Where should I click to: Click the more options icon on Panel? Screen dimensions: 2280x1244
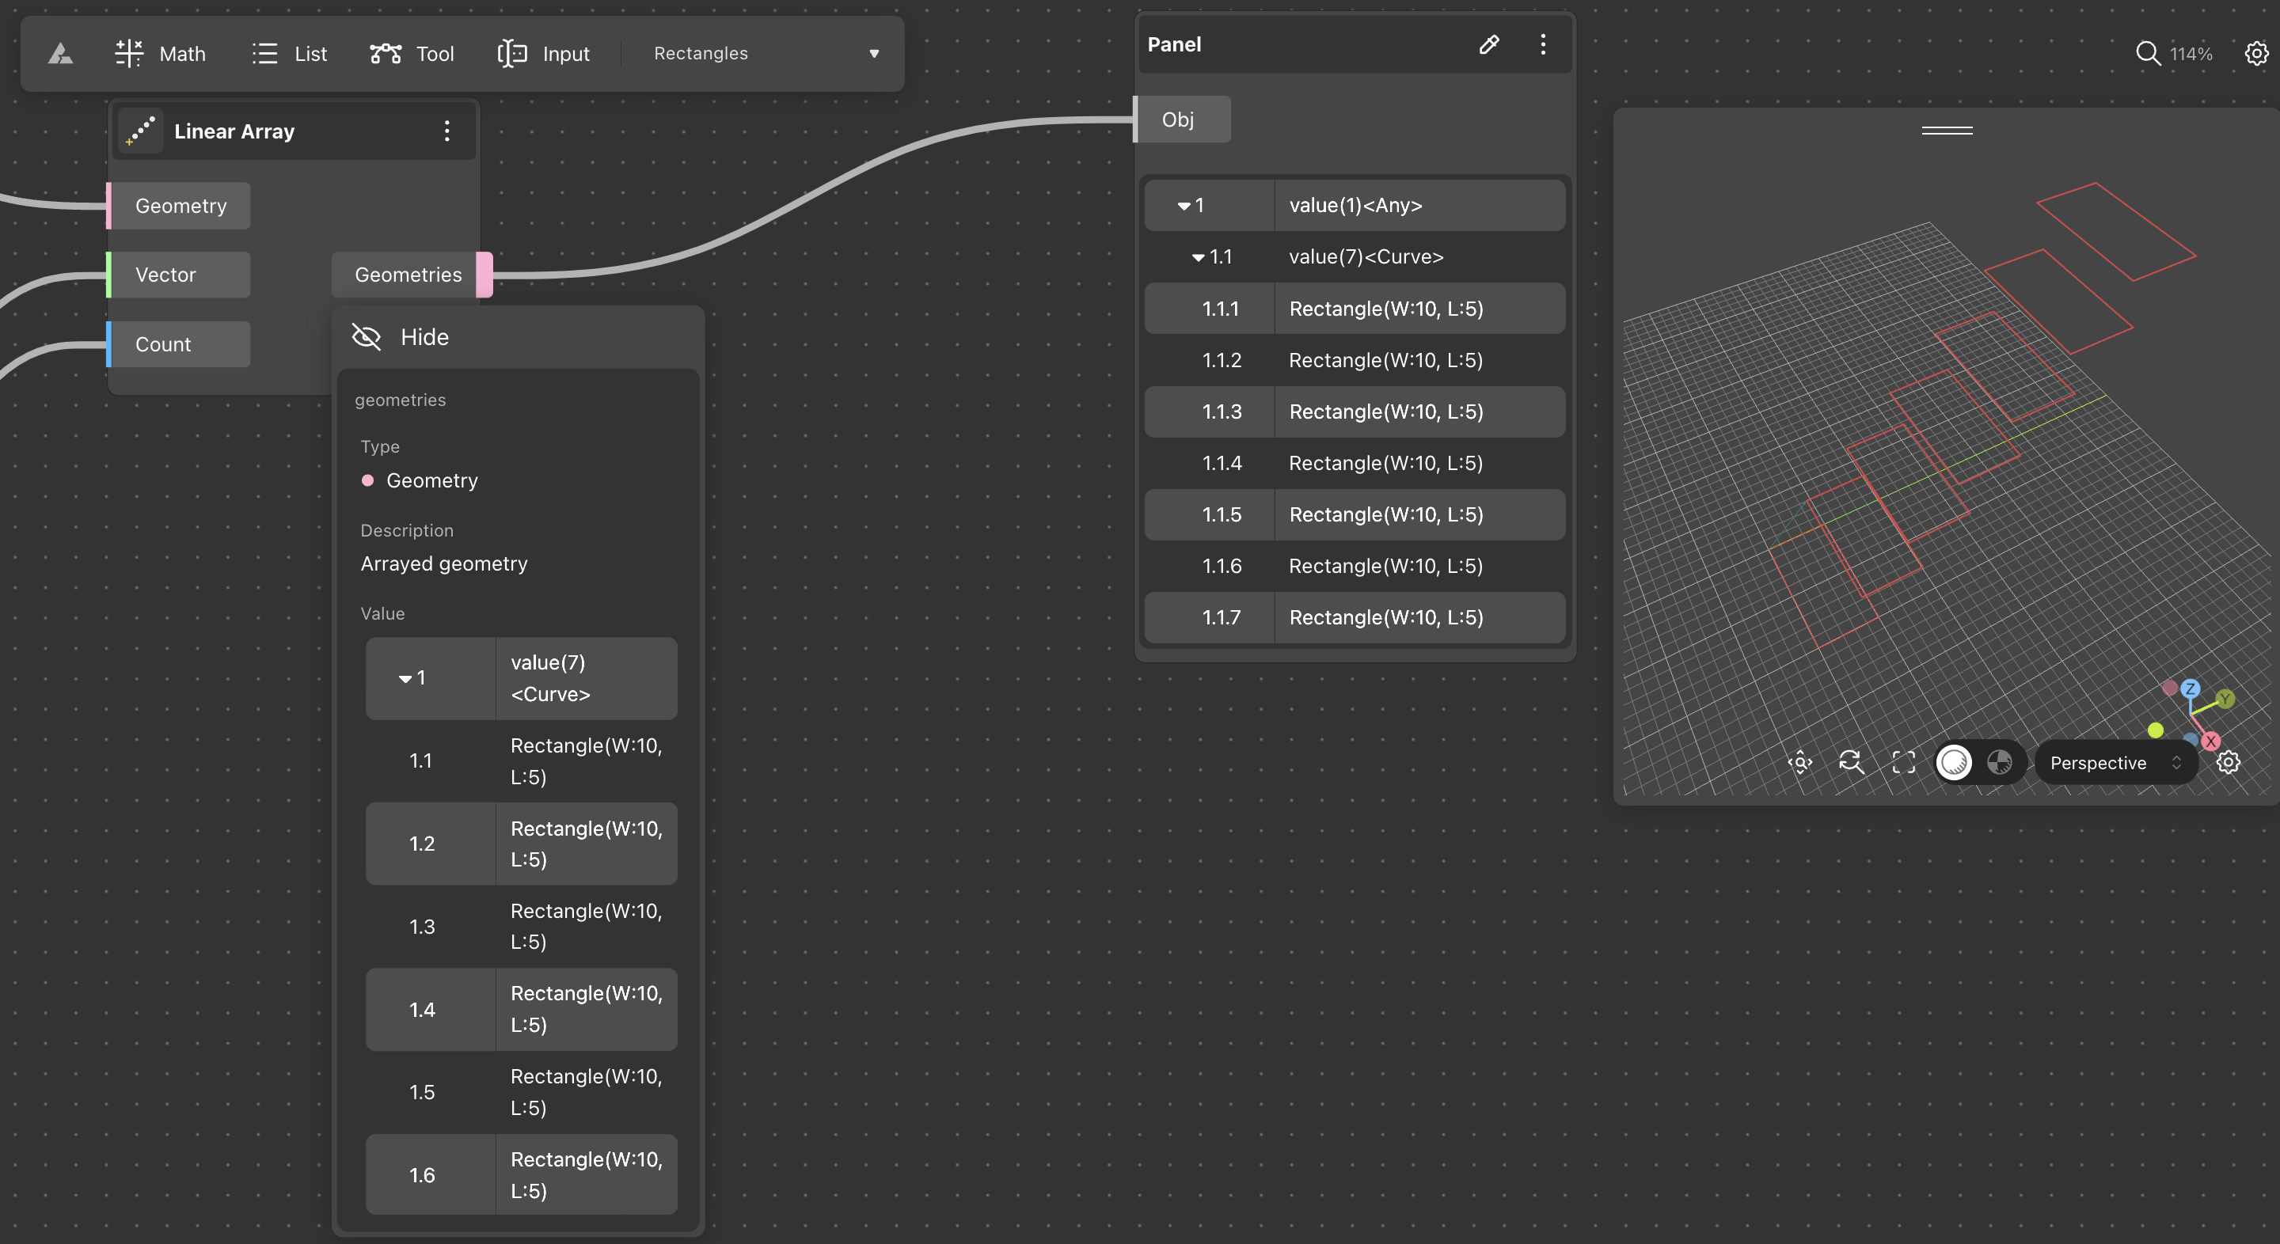tap(1545, 44)
